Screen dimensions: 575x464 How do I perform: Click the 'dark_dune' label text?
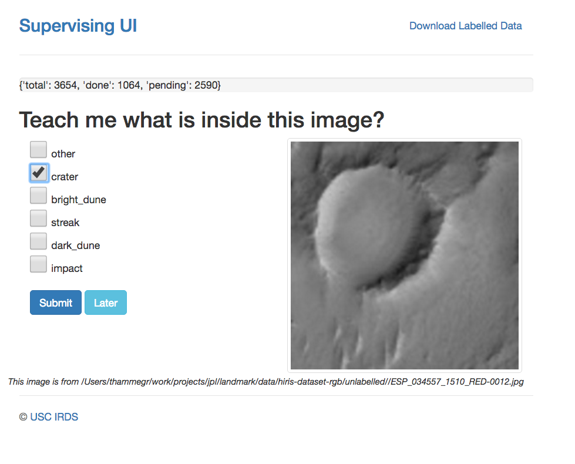(75, 246)
